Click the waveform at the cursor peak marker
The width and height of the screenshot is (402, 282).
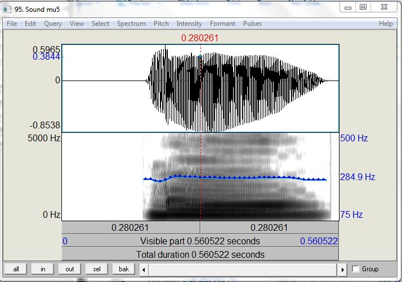[200, 56]
